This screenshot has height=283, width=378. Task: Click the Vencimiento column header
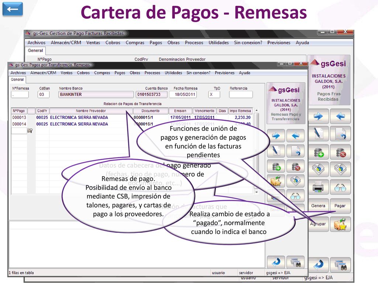tap(205, 111)
